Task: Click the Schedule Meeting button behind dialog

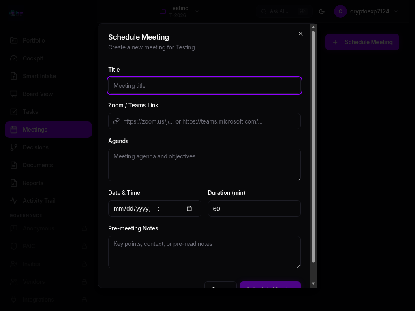Action: tap(362, 42)
